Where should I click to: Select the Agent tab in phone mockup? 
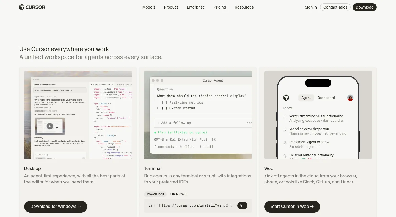coord(306,98)
